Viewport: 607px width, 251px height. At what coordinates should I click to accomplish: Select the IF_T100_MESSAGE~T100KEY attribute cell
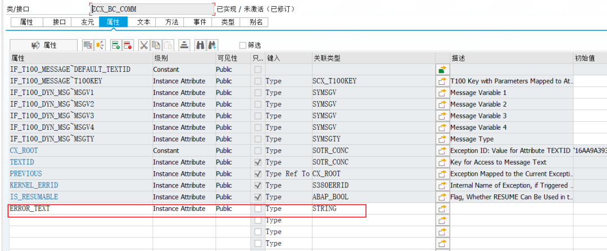(x=80, y=81)
